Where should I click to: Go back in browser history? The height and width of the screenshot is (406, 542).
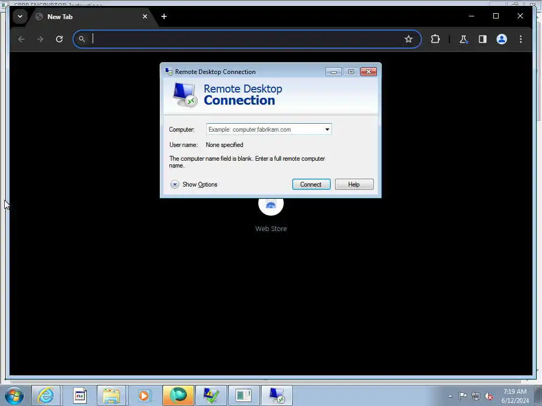(21, 39)
